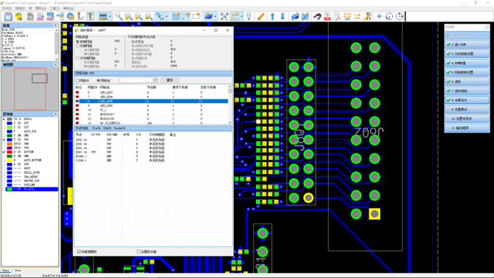
Task: Click the network nodes diagram icon
Action: tap(224, 16)
